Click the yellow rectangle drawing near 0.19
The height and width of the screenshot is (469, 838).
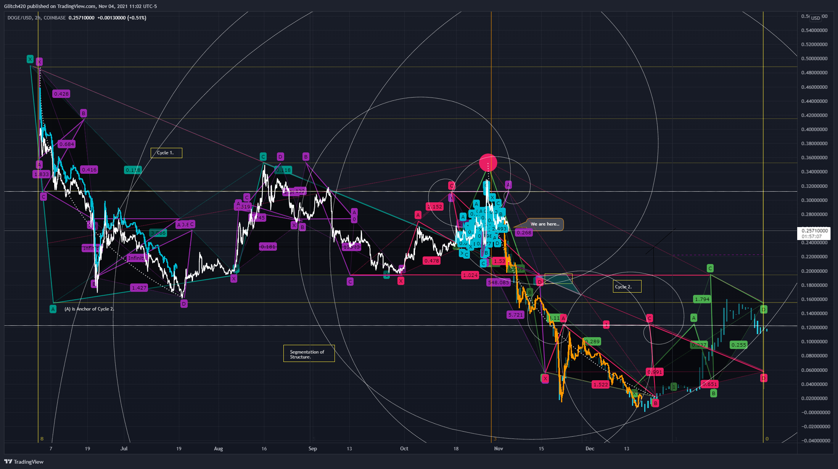[558, 279]
